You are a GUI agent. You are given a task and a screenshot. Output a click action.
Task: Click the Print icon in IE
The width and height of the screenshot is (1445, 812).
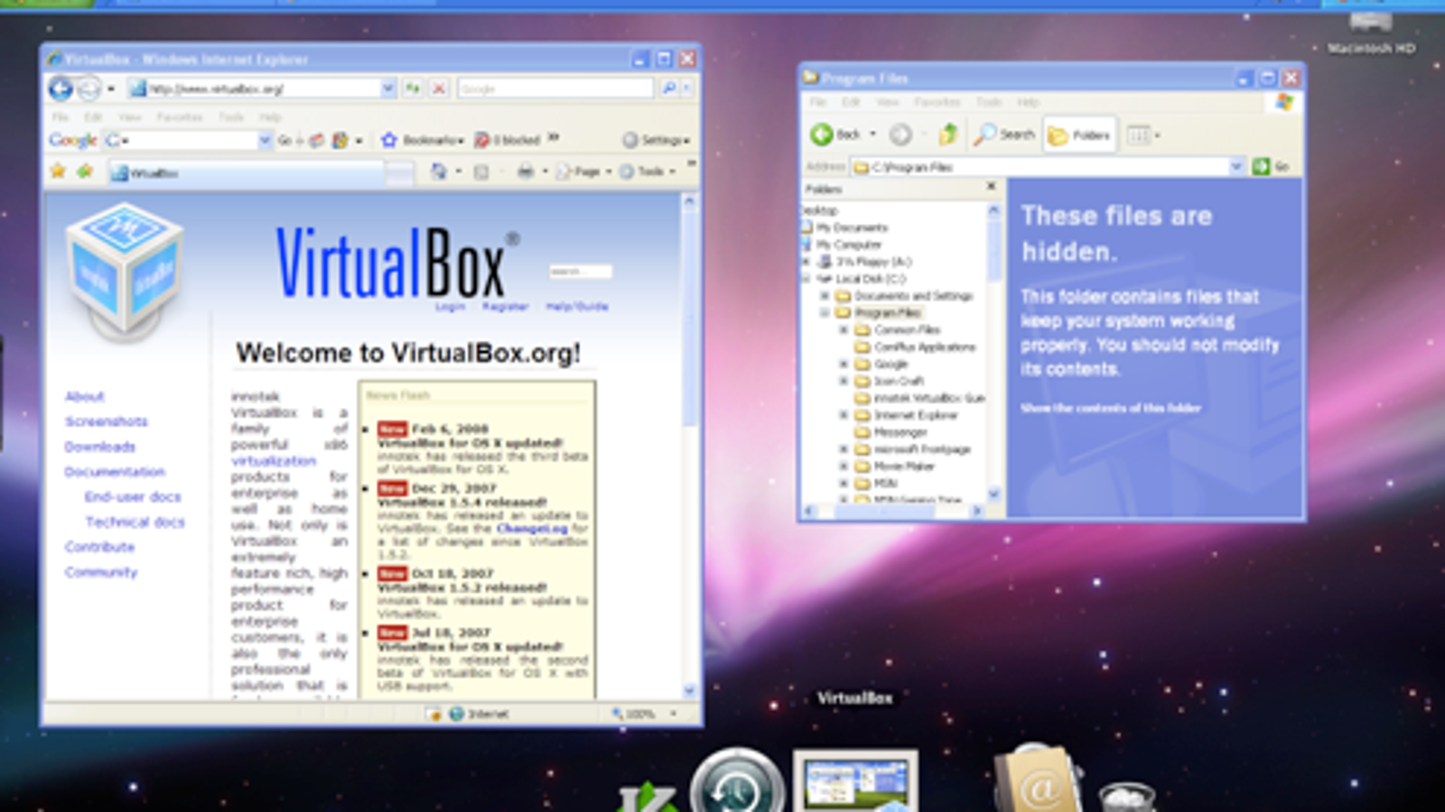(x=526, y=171)
